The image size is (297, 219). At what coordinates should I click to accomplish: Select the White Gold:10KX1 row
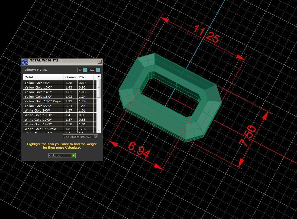[60, 115]
